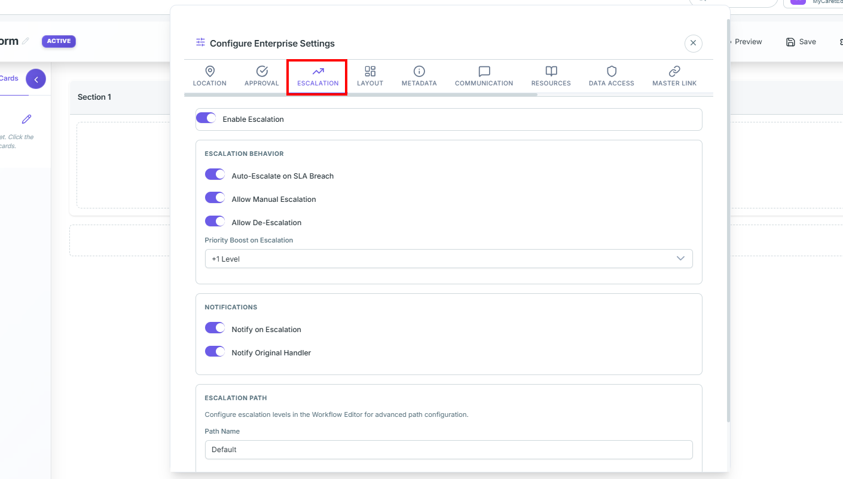
Task: Switch to the LOCATION tab label
Action: pyautogui.click(x=210, y=83)
